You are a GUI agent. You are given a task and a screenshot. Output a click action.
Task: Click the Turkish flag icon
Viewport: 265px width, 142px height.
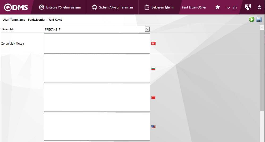coord(153,43)
